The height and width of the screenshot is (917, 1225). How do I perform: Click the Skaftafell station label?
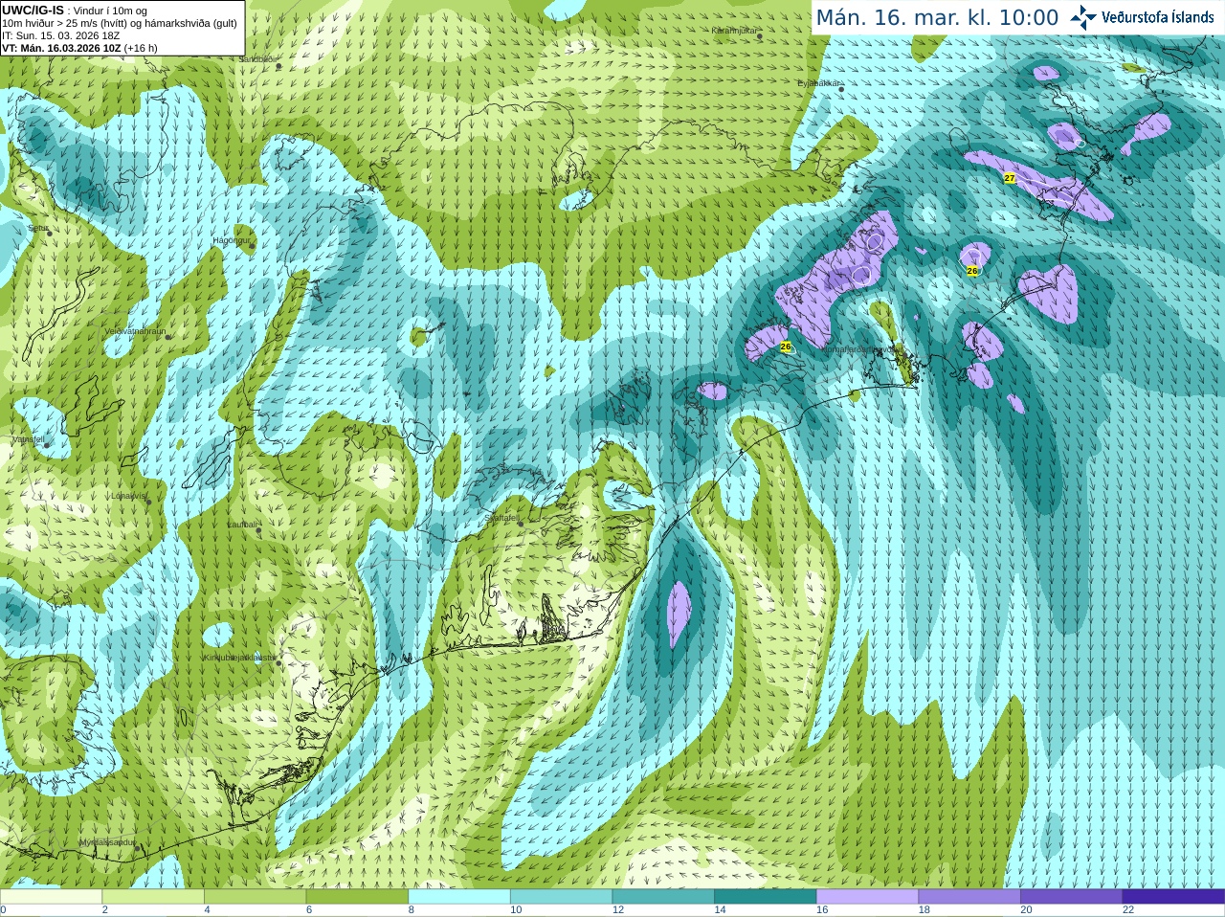tap(501, 518)
